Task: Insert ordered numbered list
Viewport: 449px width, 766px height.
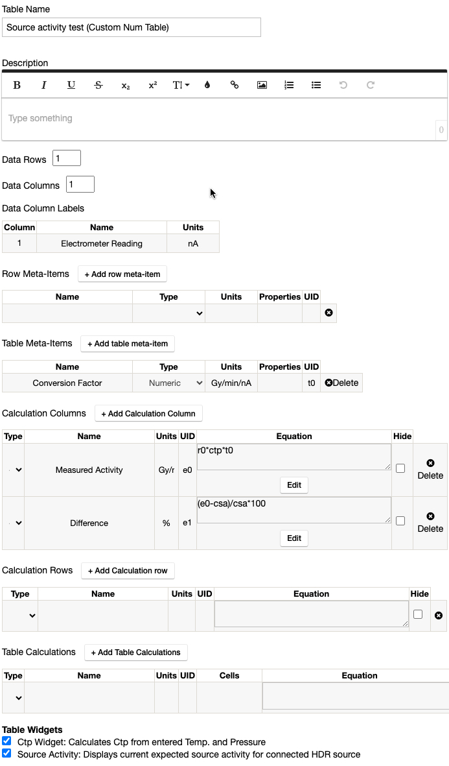Action: click(289, 85)
